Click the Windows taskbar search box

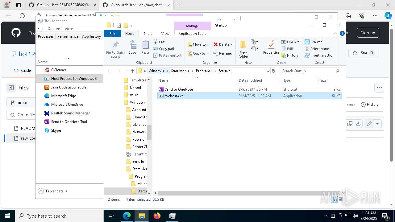click(59, 216)
